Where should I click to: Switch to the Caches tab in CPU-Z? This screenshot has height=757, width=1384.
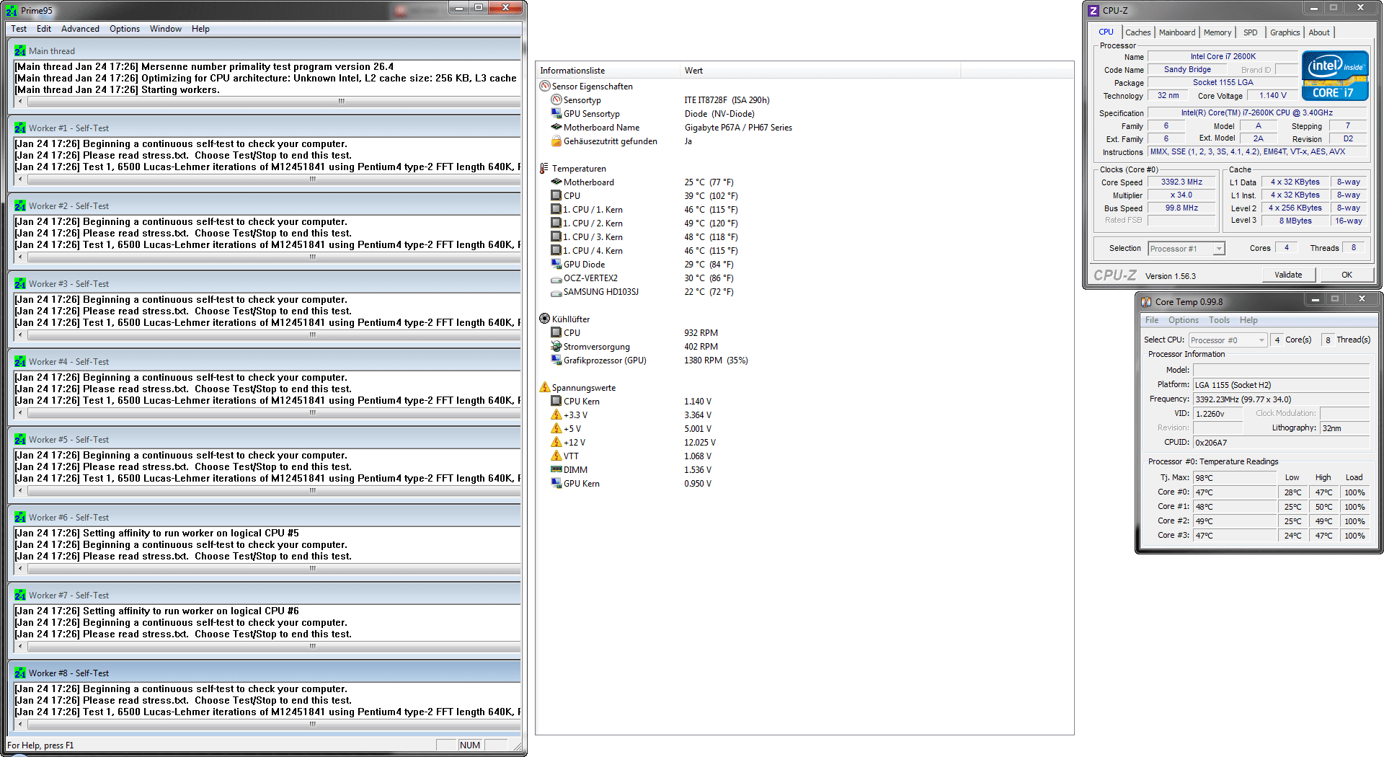1138,32
